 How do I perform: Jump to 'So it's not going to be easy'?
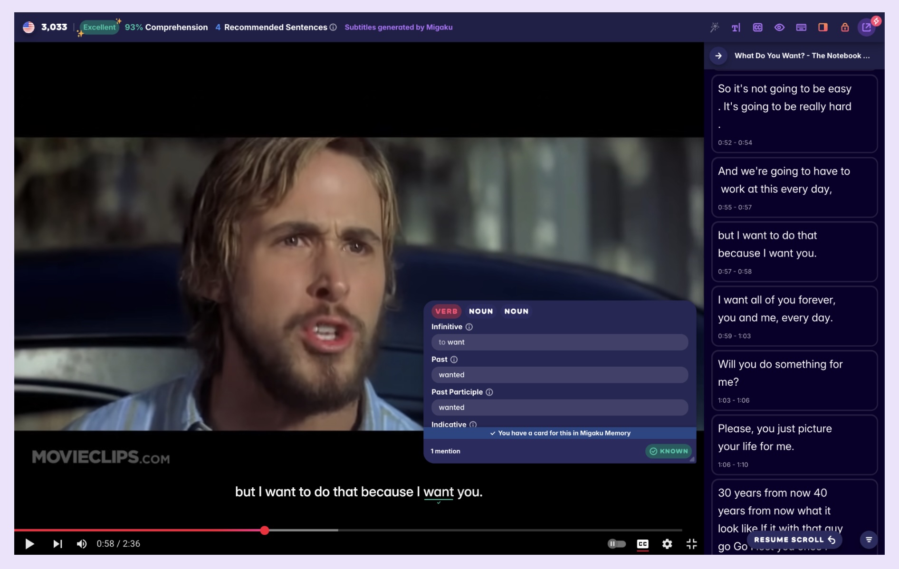point(794,114)
